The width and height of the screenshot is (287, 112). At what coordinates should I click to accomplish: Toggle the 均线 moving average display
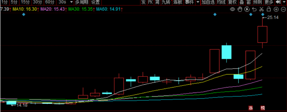point(221,2)
